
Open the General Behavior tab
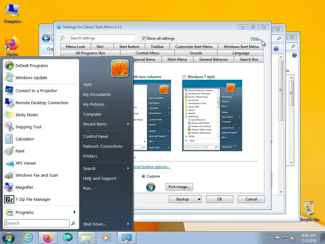point(214,59)
